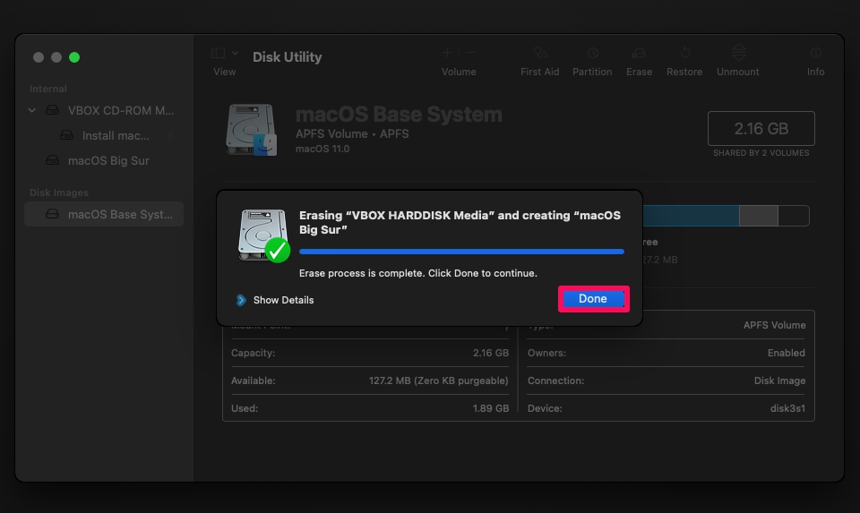This screenshot has height=513, width=860.
Task: Click the Restore toolbar icon
Action: pyautogui.click(x=684, y=53)
